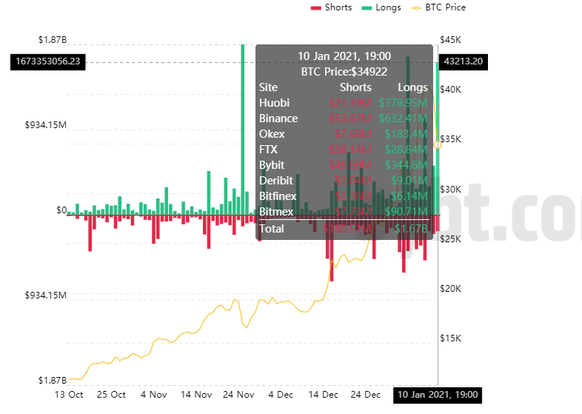Click the 10 Jan 2021, 19:00 axis label

coord(438,395)
